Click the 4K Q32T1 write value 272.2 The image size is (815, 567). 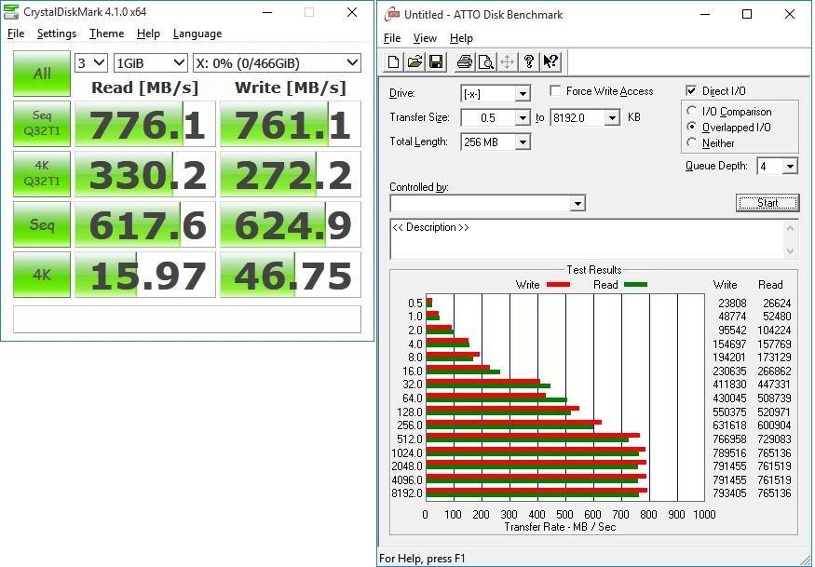pyautogui.click(x=290, y=174)
